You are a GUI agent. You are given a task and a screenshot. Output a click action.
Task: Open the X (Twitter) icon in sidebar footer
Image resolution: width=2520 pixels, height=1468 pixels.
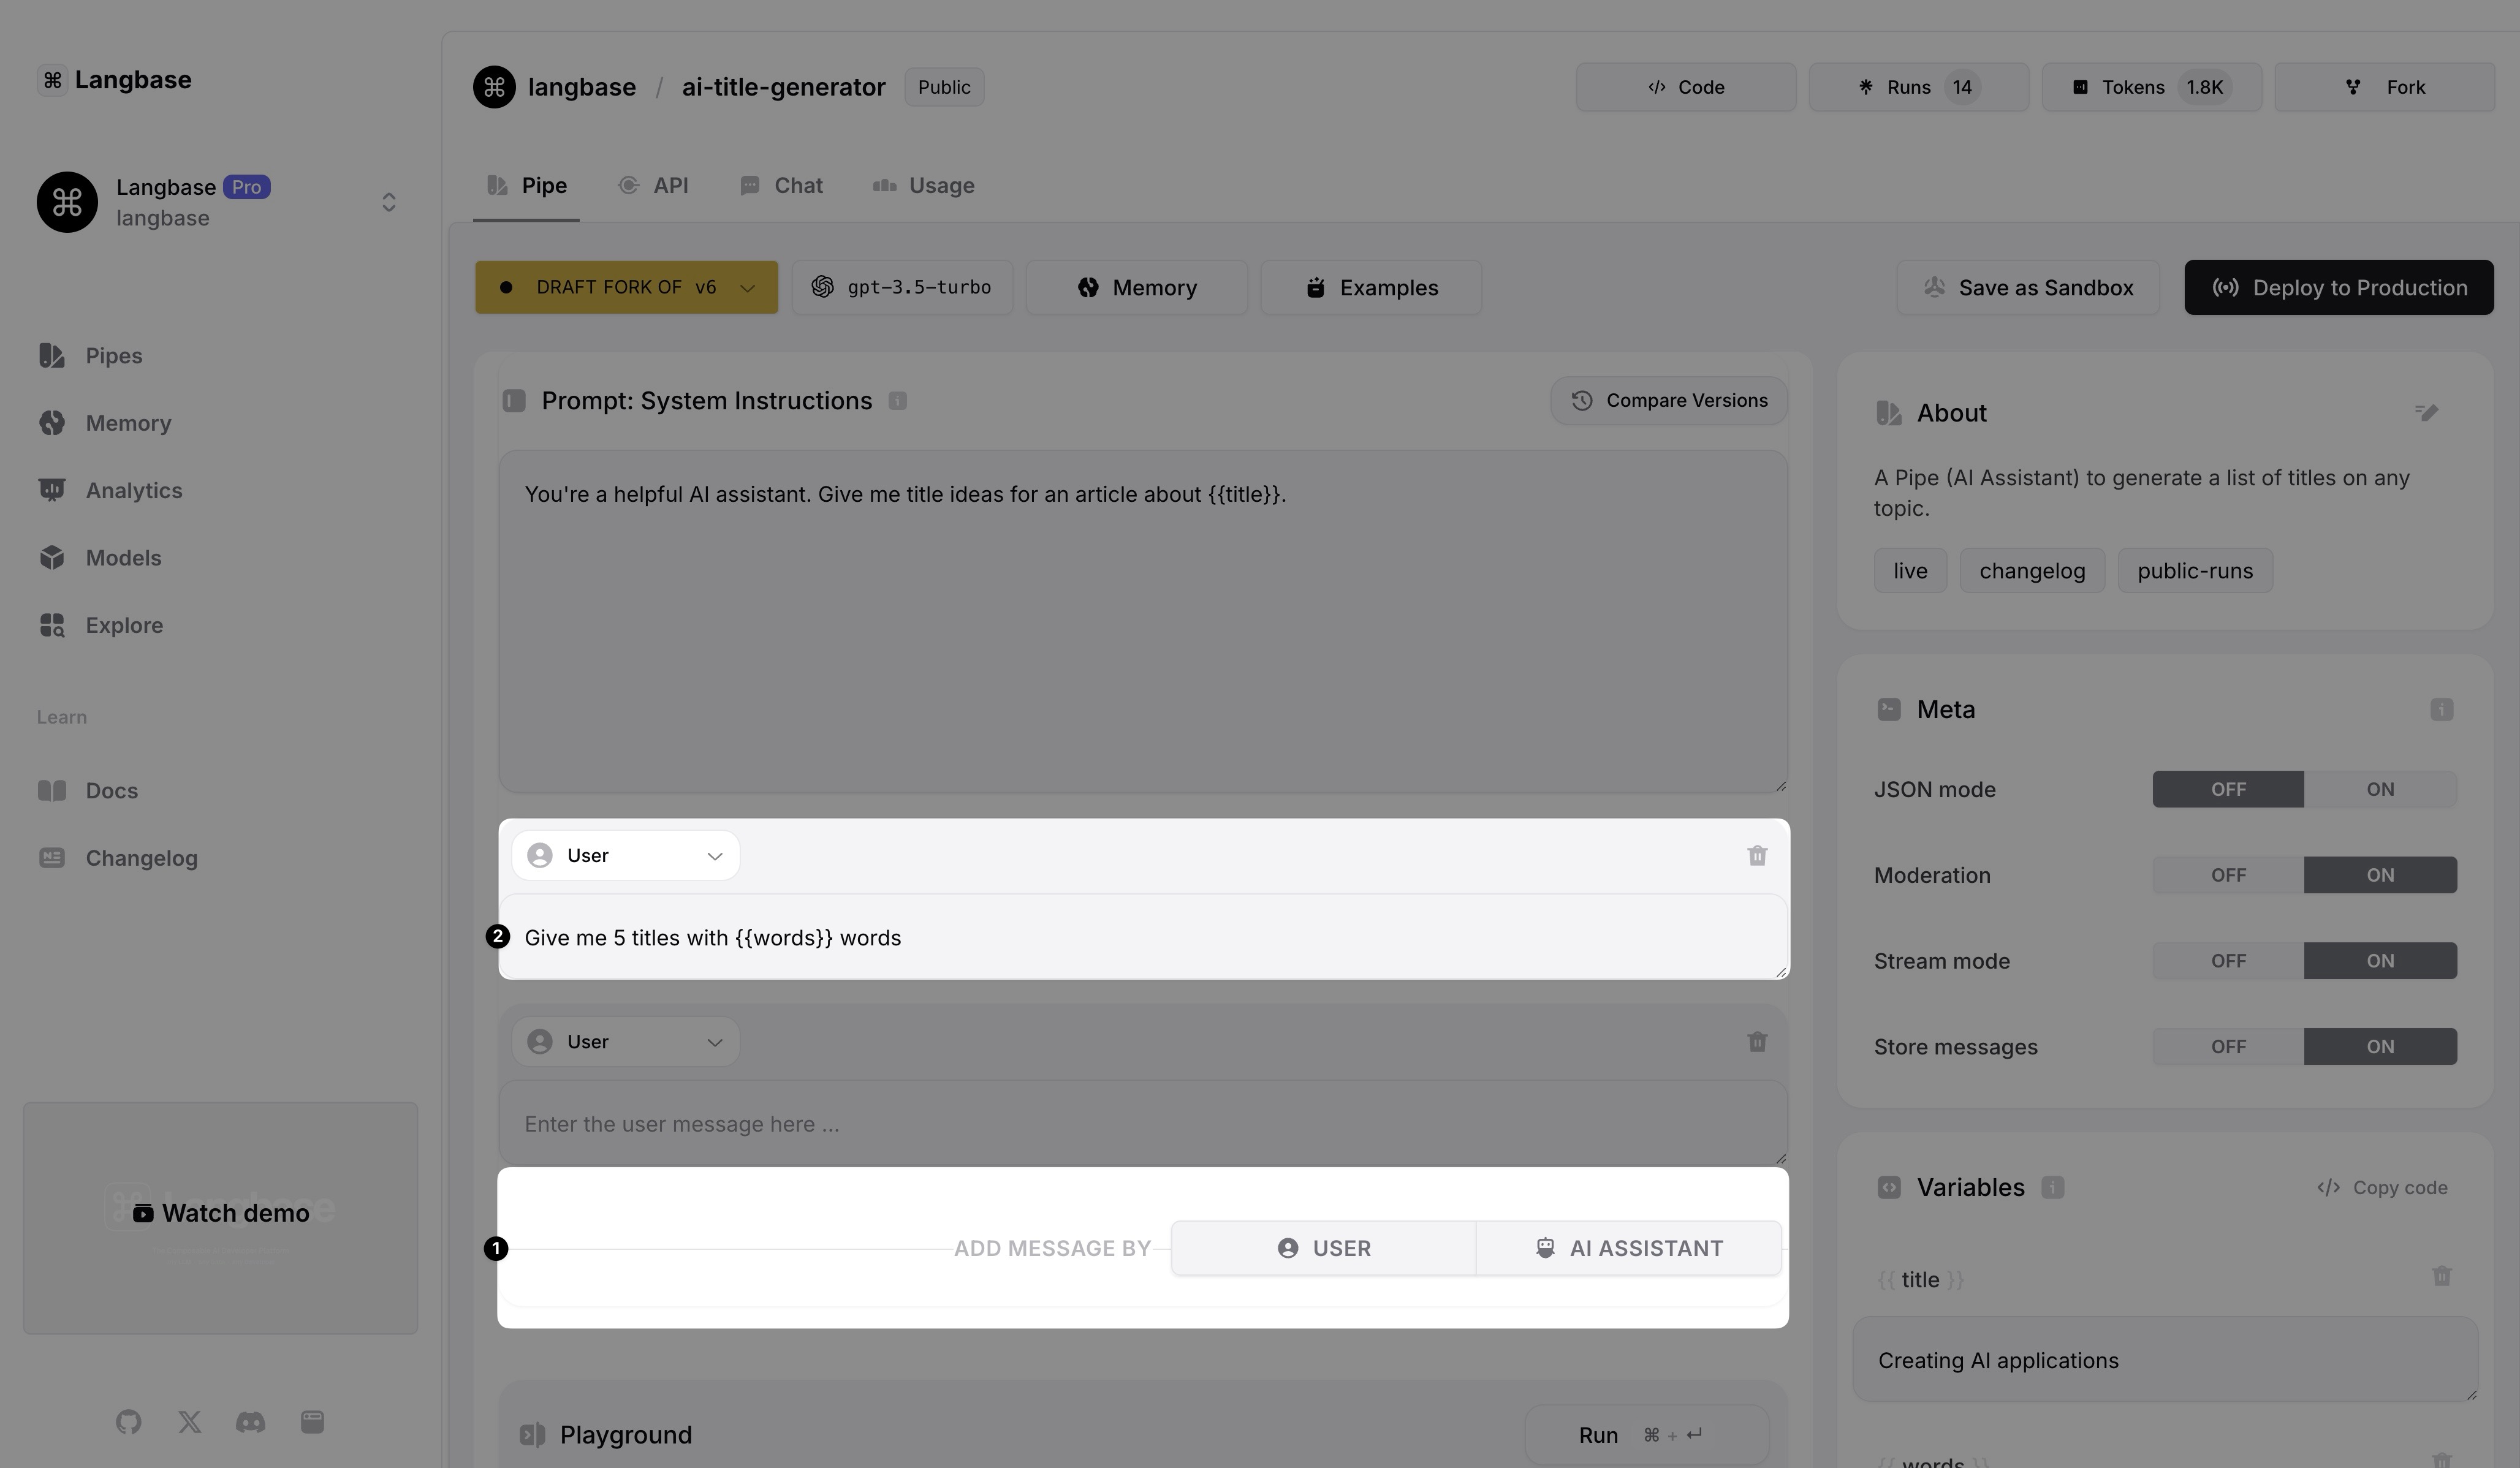[189, 1422]
